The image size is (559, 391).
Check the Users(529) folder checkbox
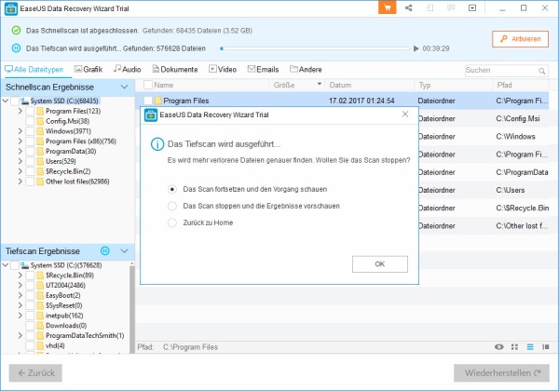pos(30,161)
